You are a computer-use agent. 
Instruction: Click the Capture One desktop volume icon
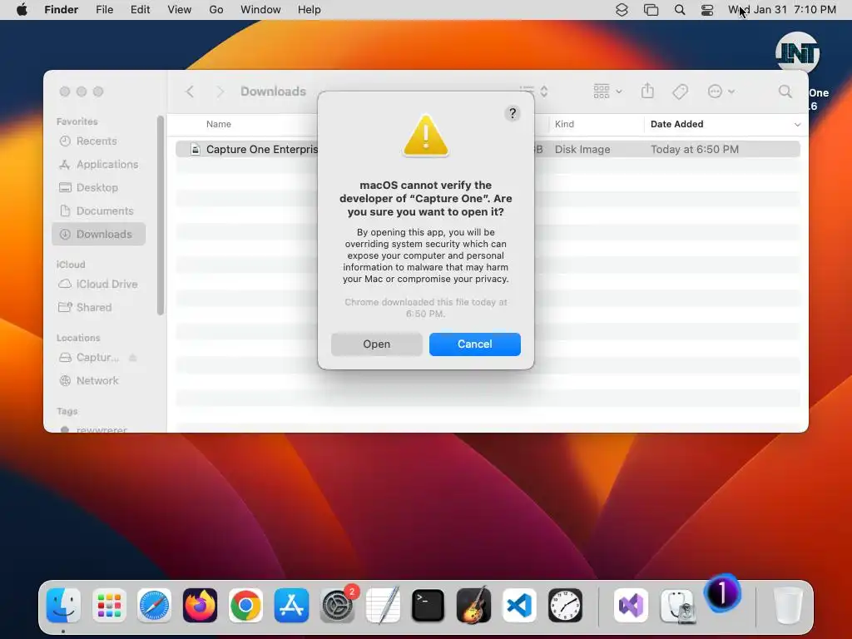point(797,54)
